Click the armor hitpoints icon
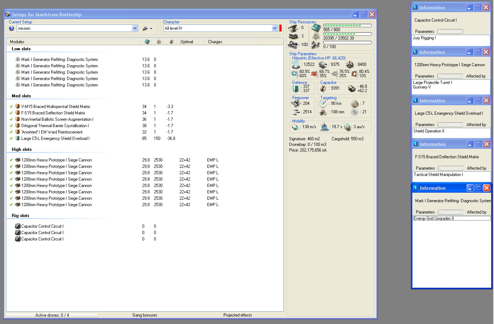This screenshot has width=494, height=324. coord(323,65)
